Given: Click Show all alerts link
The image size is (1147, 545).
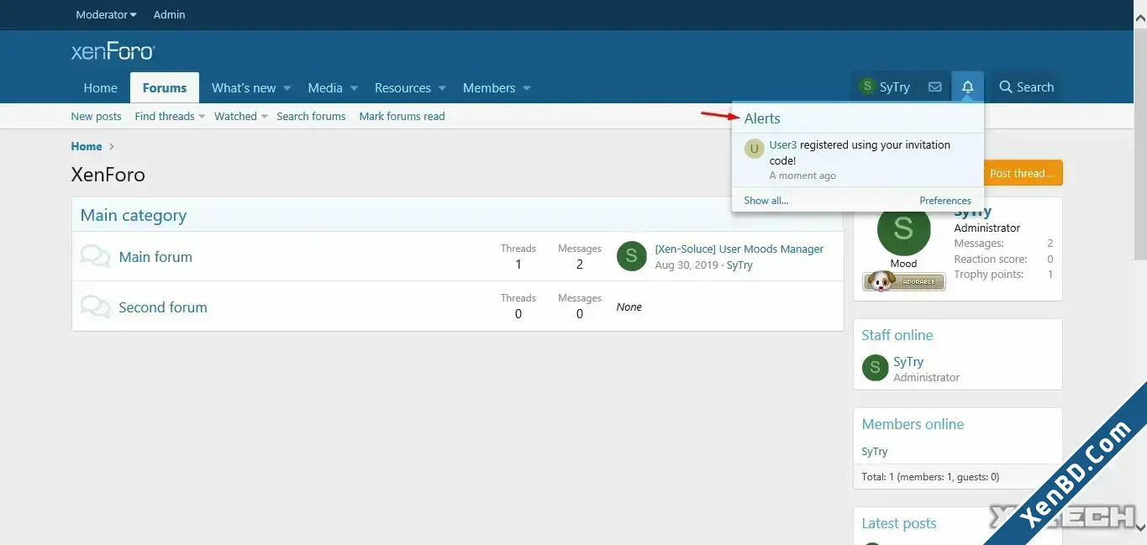Looking at the screenshot, I should click(766, 201).
